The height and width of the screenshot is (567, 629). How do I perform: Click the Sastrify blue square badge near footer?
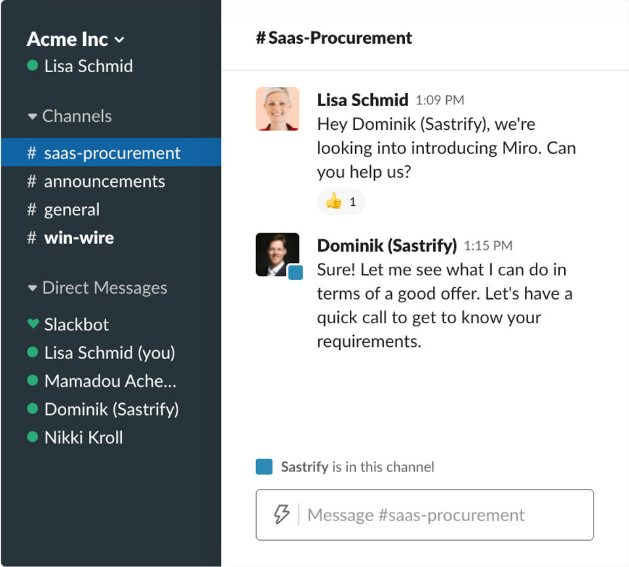pos(264,467)
